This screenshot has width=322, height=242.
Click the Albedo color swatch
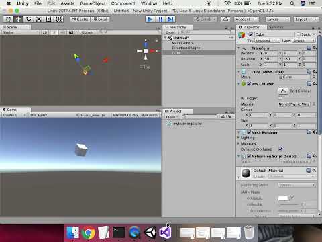pyautogui.click(x=283, y=198)
